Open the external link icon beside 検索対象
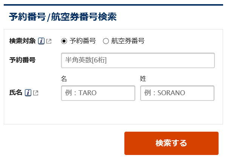Screen dimensions: 228x161 [49, 41]
